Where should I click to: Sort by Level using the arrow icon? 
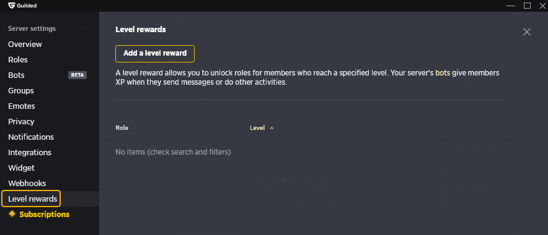(272, 128)
